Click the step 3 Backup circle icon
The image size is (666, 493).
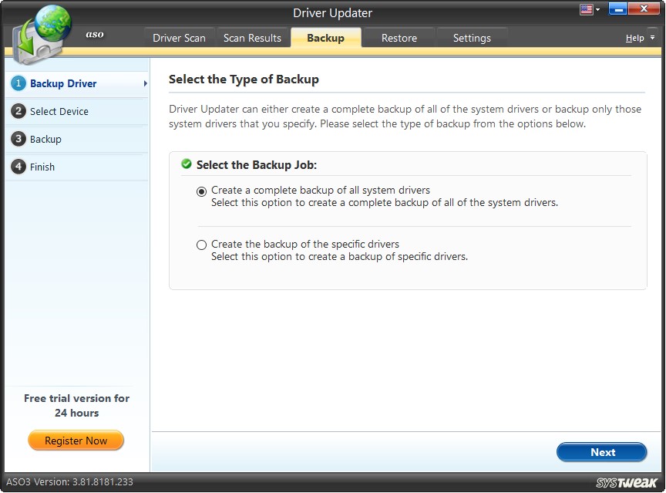pyautogui.click(x=18, y=139)
